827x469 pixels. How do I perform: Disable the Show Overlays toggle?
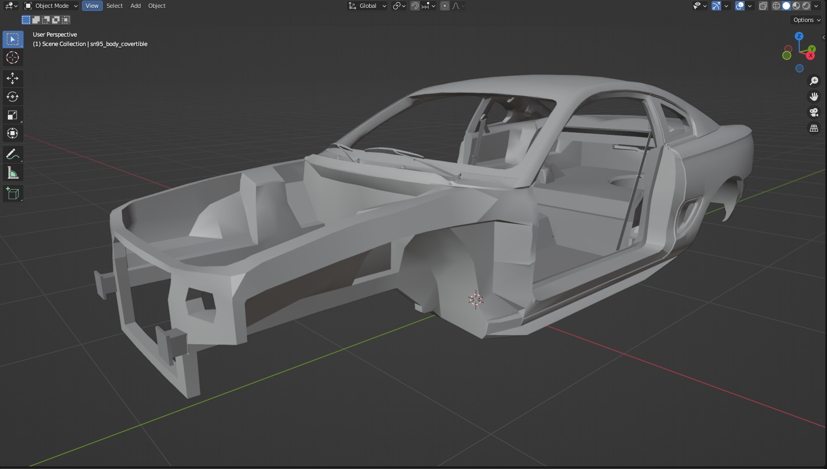pyautogui.click(x=740, y=6)
